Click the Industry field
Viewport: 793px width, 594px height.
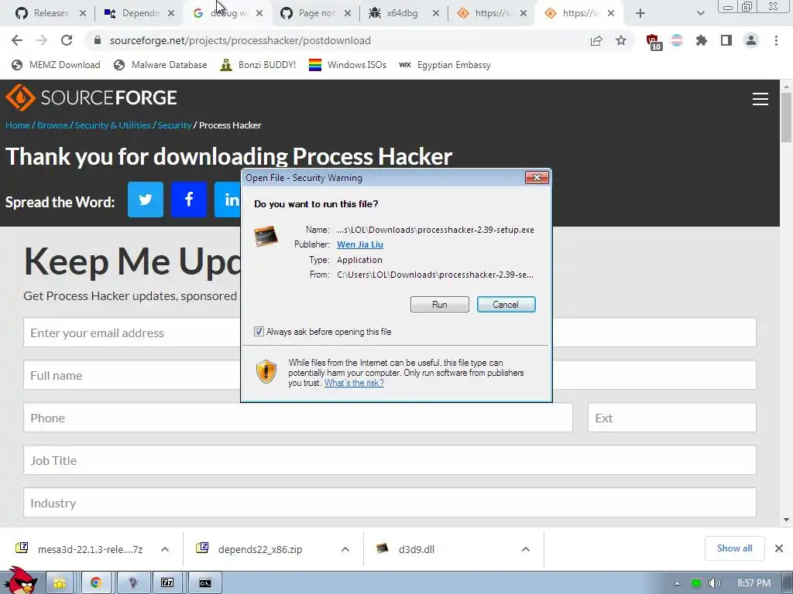coord(390,503)
